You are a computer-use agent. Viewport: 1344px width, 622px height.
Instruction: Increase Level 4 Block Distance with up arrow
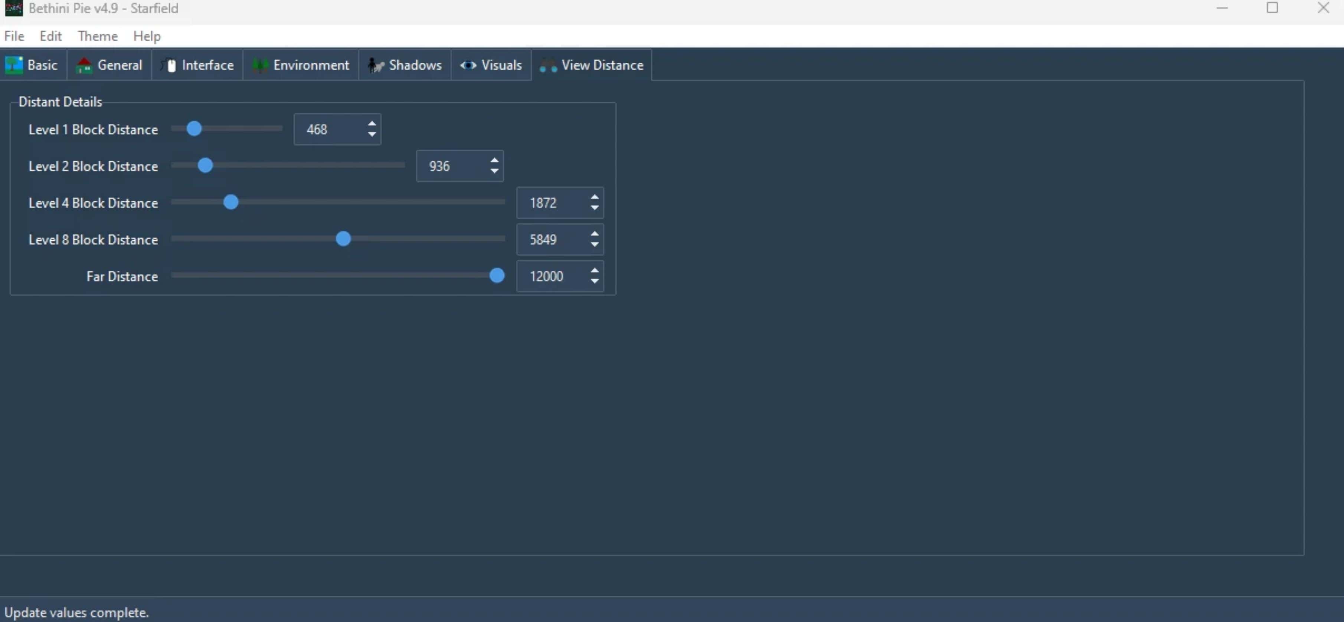point(594,197)
